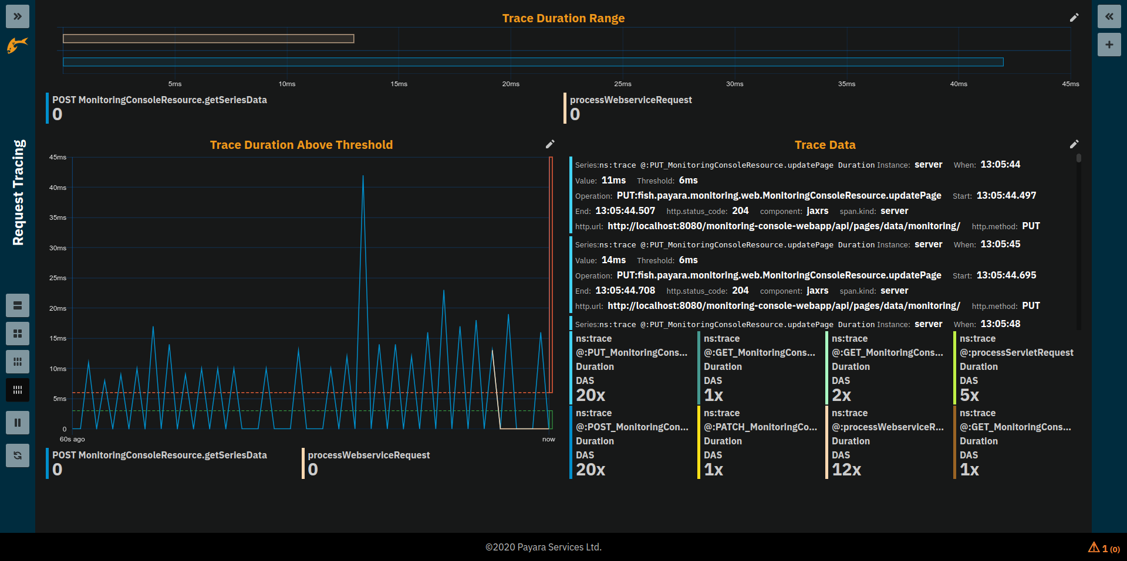Select the active four-column layout icon
1127x561 pixels.
(18, 390)
